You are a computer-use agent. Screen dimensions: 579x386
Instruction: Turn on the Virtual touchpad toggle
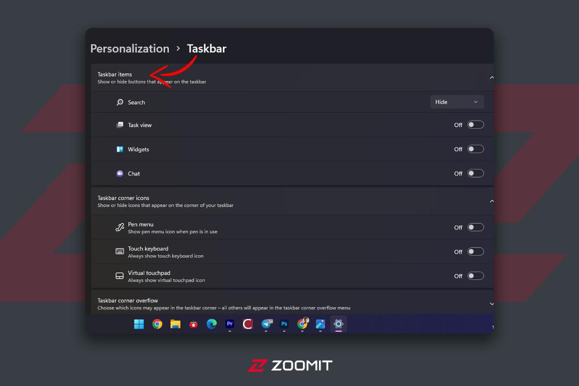click(x=476, y=276)
